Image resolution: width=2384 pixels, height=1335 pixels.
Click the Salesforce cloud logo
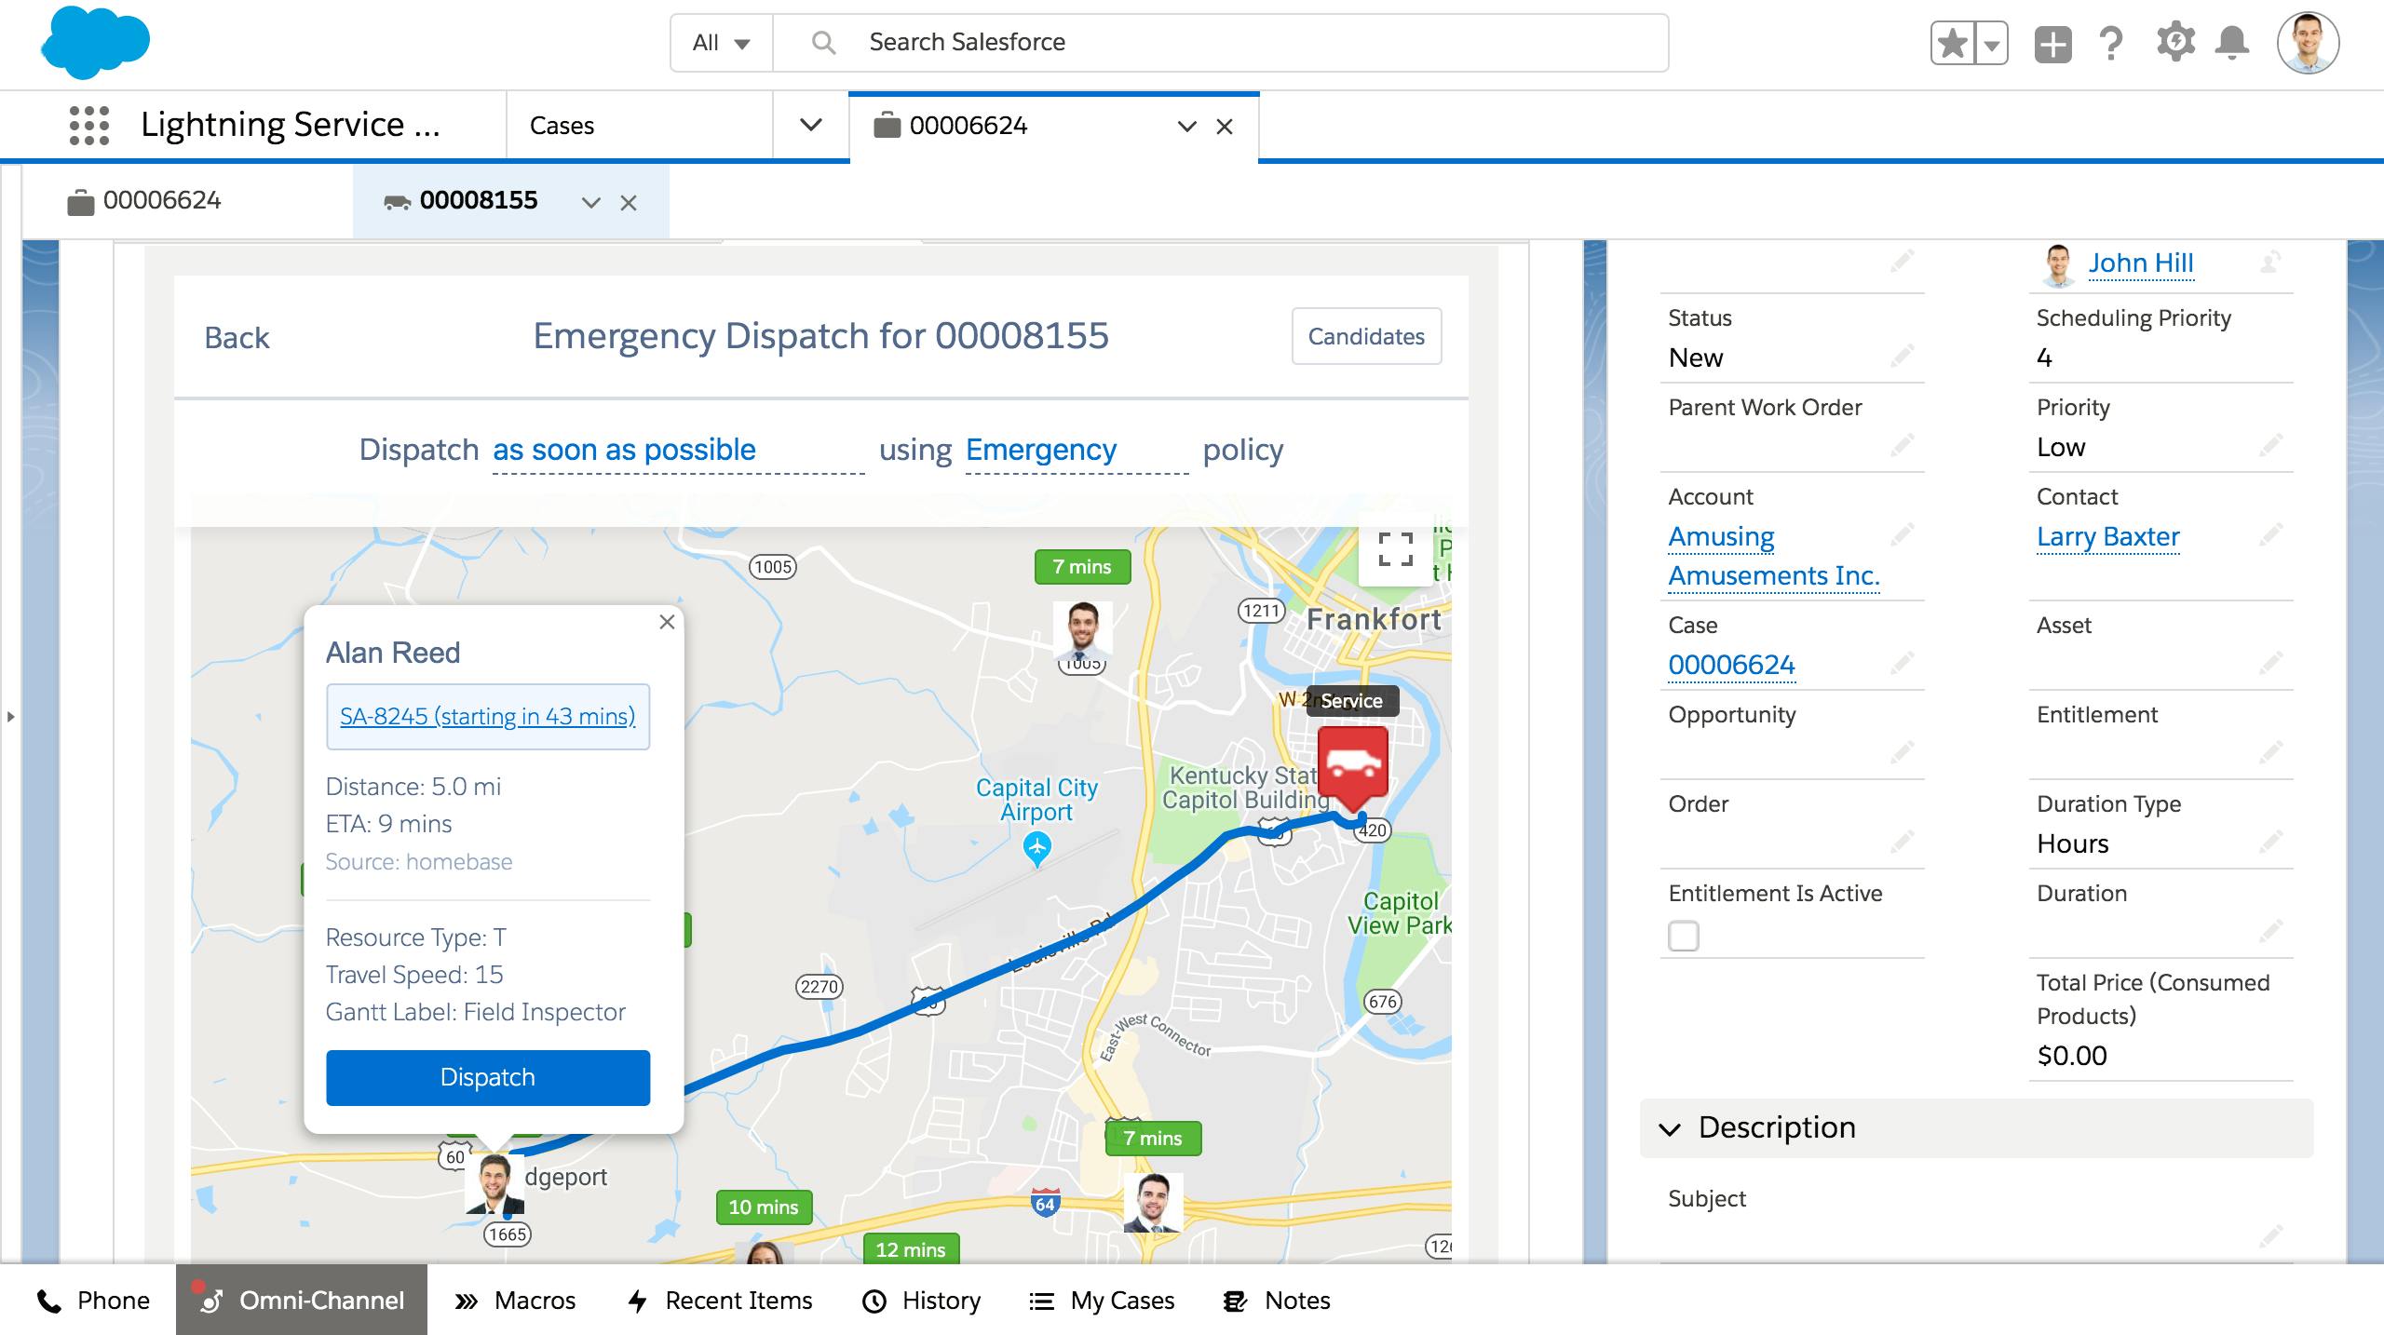coord(95,43)
